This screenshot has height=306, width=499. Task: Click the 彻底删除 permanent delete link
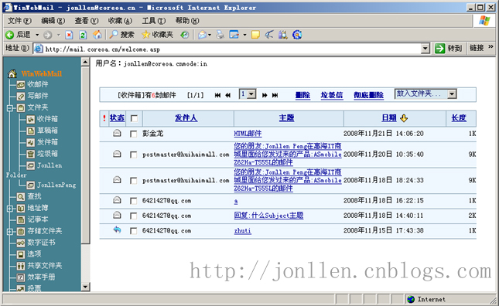[x=368, y=95]
